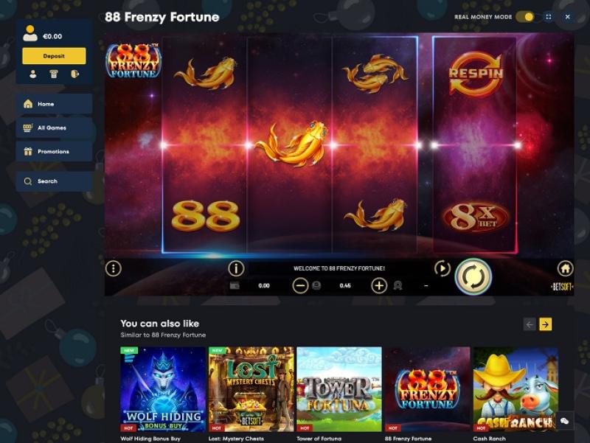
Task: Increase the bet with the plus button
Action: 379,286
